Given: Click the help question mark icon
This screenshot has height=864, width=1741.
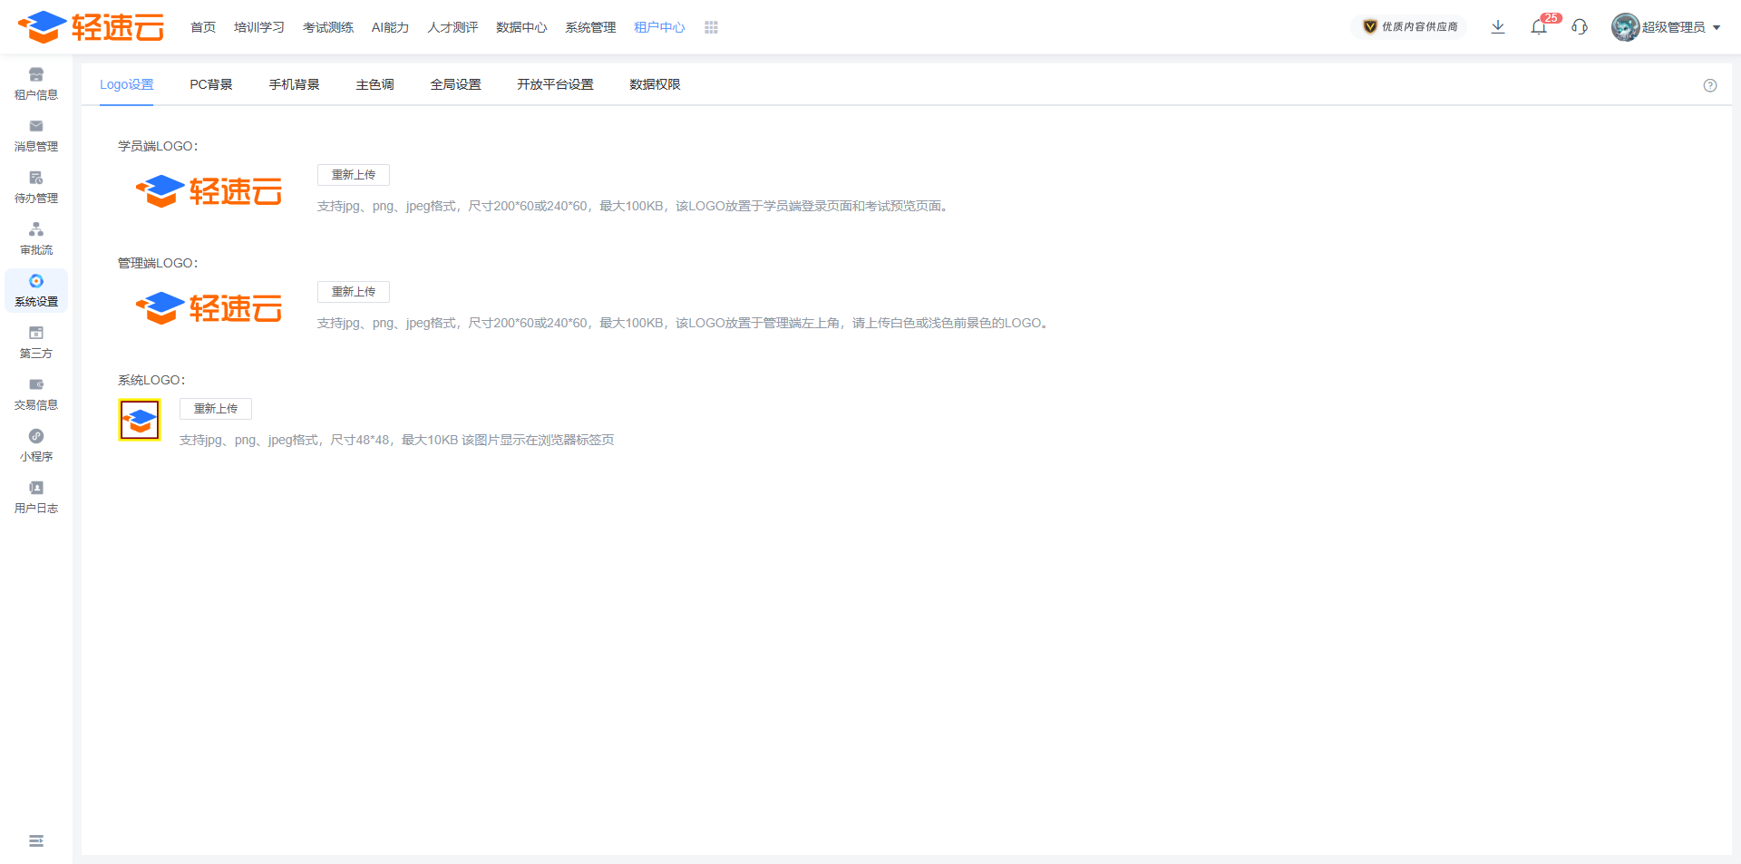Looking at the screenshot, I should (1710, 85).
